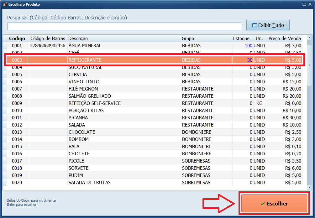Maximize the Escolha o Produto window

point(304,4)
